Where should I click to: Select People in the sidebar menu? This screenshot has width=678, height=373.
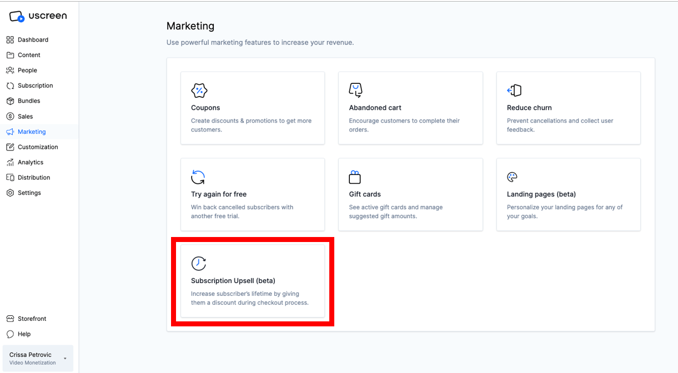[27, 70]
